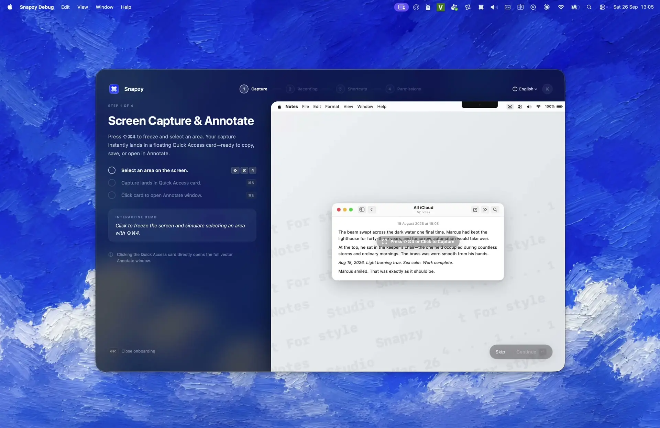The height and width of the screenshot is (428, 660).
Task: Open the English language dropdown
Action: tap(525, 89)
